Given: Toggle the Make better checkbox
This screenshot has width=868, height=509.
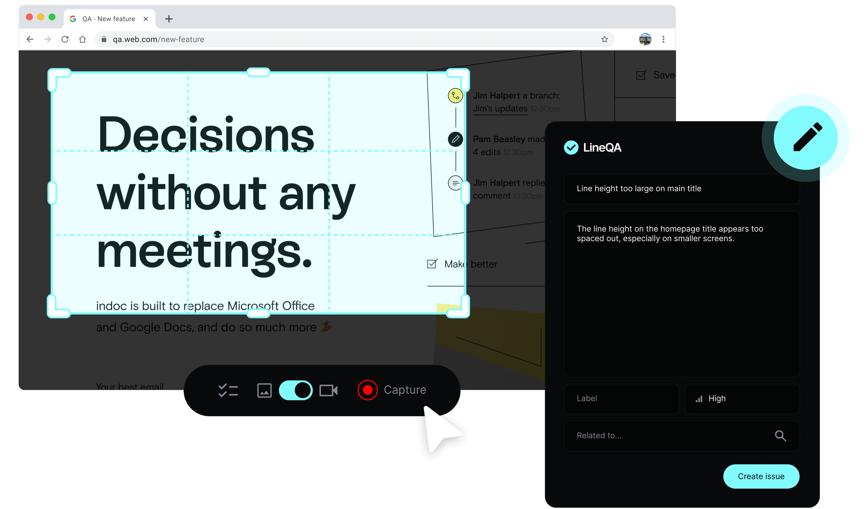Looking at the screenshot, I should [432, 264].
